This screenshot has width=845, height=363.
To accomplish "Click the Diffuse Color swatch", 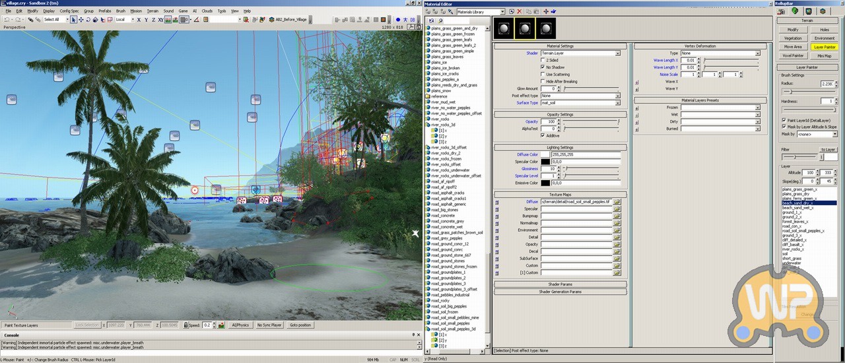I will [x=545, y=154].
